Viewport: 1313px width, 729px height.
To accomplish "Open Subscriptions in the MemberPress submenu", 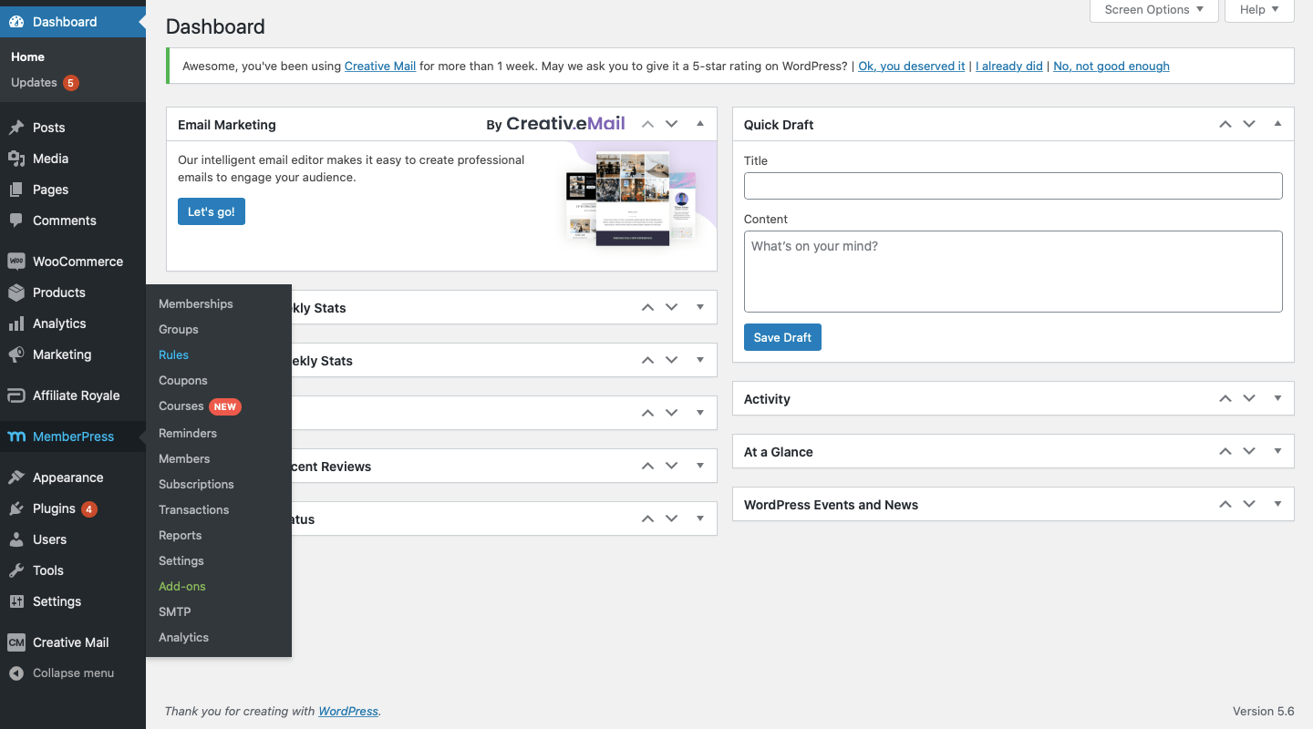I will pyautogui.click(x=196, y=485).
